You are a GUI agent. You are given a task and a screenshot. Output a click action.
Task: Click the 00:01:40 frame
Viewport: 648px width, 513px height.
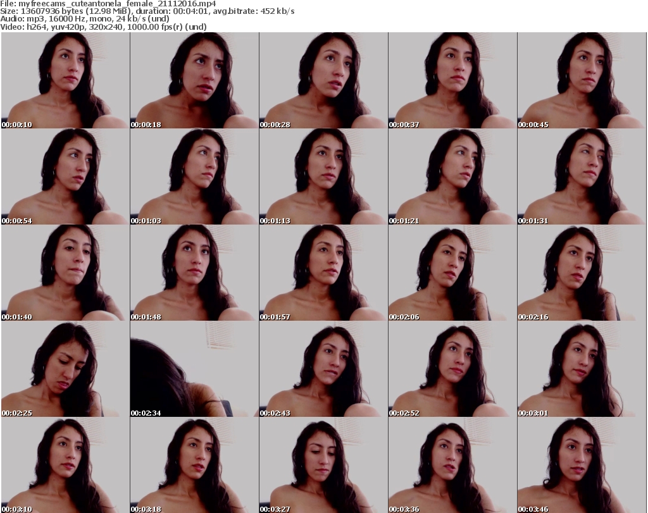click(x=65, y=273)
